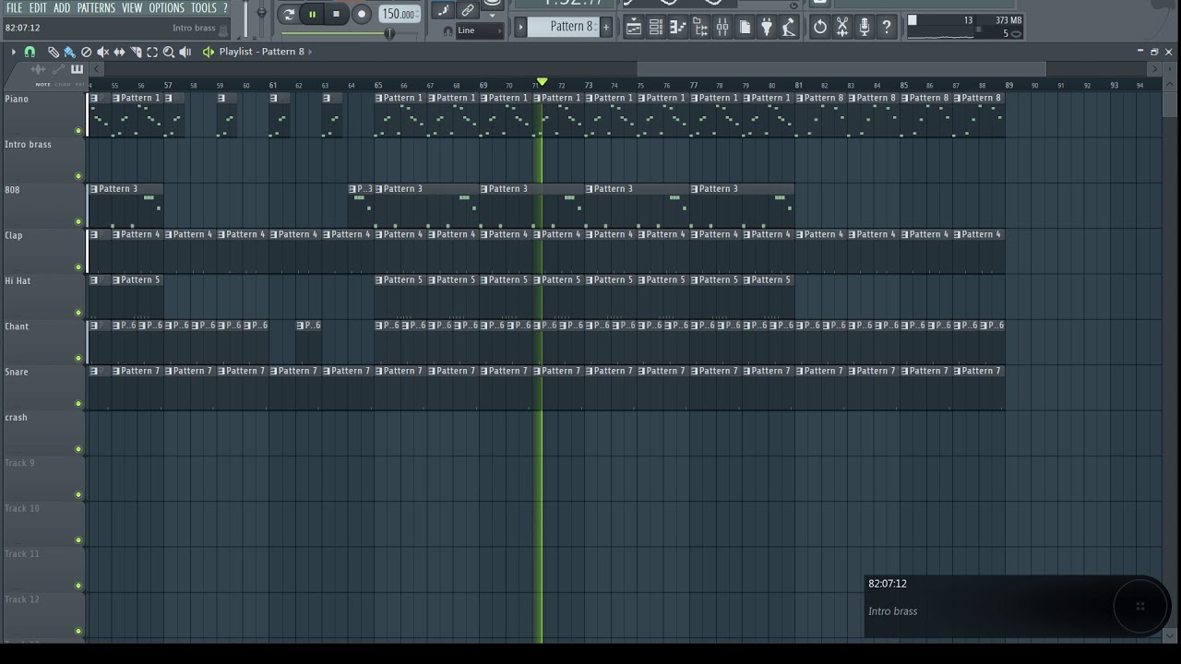Open the Line snap dropdown
1181x664 pixels.
(479, 30)
